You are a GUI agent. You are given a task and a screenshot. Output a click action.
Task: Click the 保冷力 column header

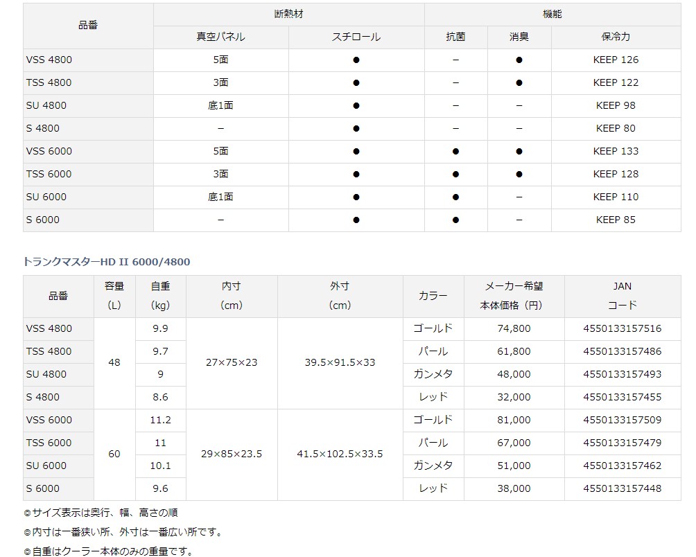tap(616, 37)
